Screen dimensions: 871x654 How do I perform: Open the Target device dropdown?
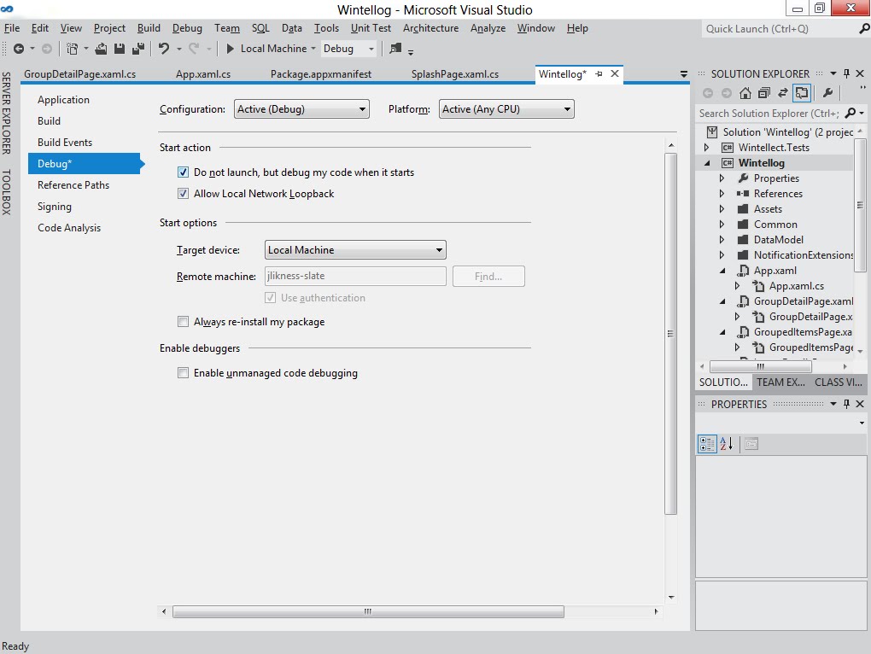355,250
